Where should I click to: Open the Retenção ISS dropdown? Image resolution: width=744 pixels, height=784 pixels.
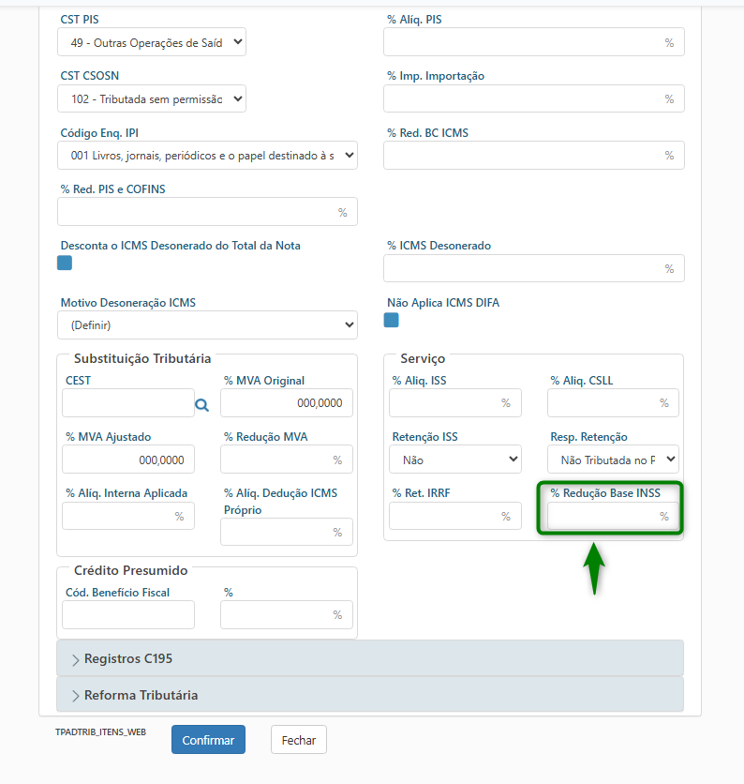point(454,460)
